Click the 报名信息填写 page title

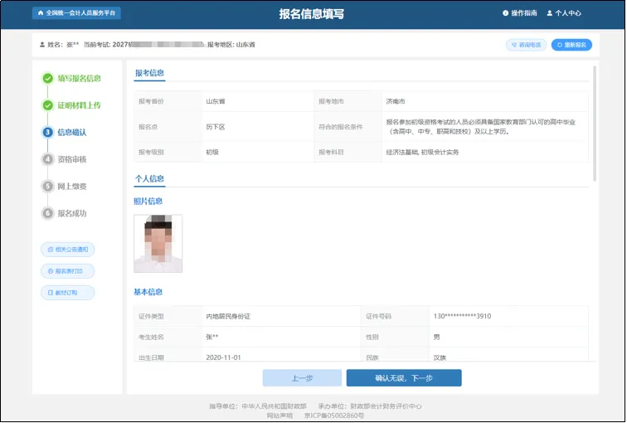312,14
